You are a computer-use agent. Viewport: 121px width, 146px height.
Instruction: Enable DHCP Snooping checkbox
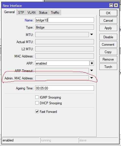tap(37, 103)
